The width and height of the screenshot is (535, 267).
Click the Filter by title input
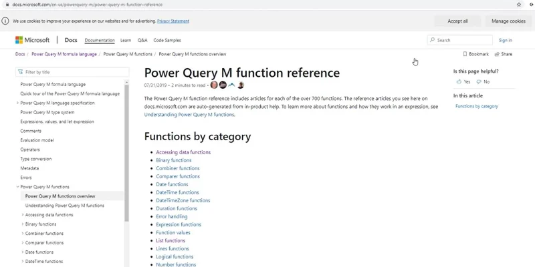72,72
